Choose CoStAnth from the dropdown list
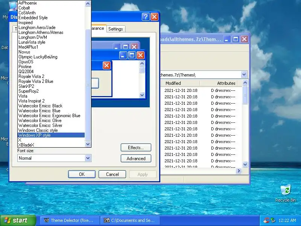 tap(51, 13)
